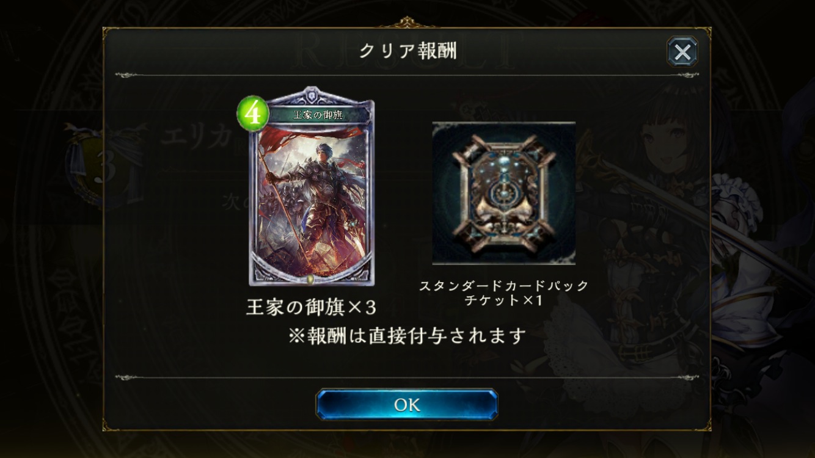This screenshot has height=458, width=815.
Task: Select the standard card pack ticket image
Action: [x=503, y=193]
